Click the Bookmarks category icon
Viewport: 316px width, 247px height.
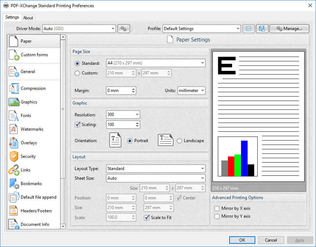coord(13,184)
